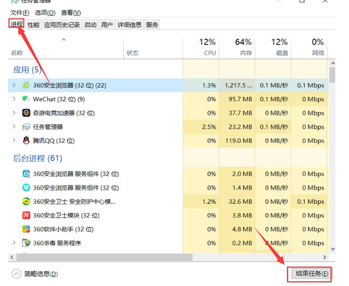Image resolution: width=349 pixels, height=286 pixels.
Task: Switch to the 进程 tab
Action: coord(17,24)
